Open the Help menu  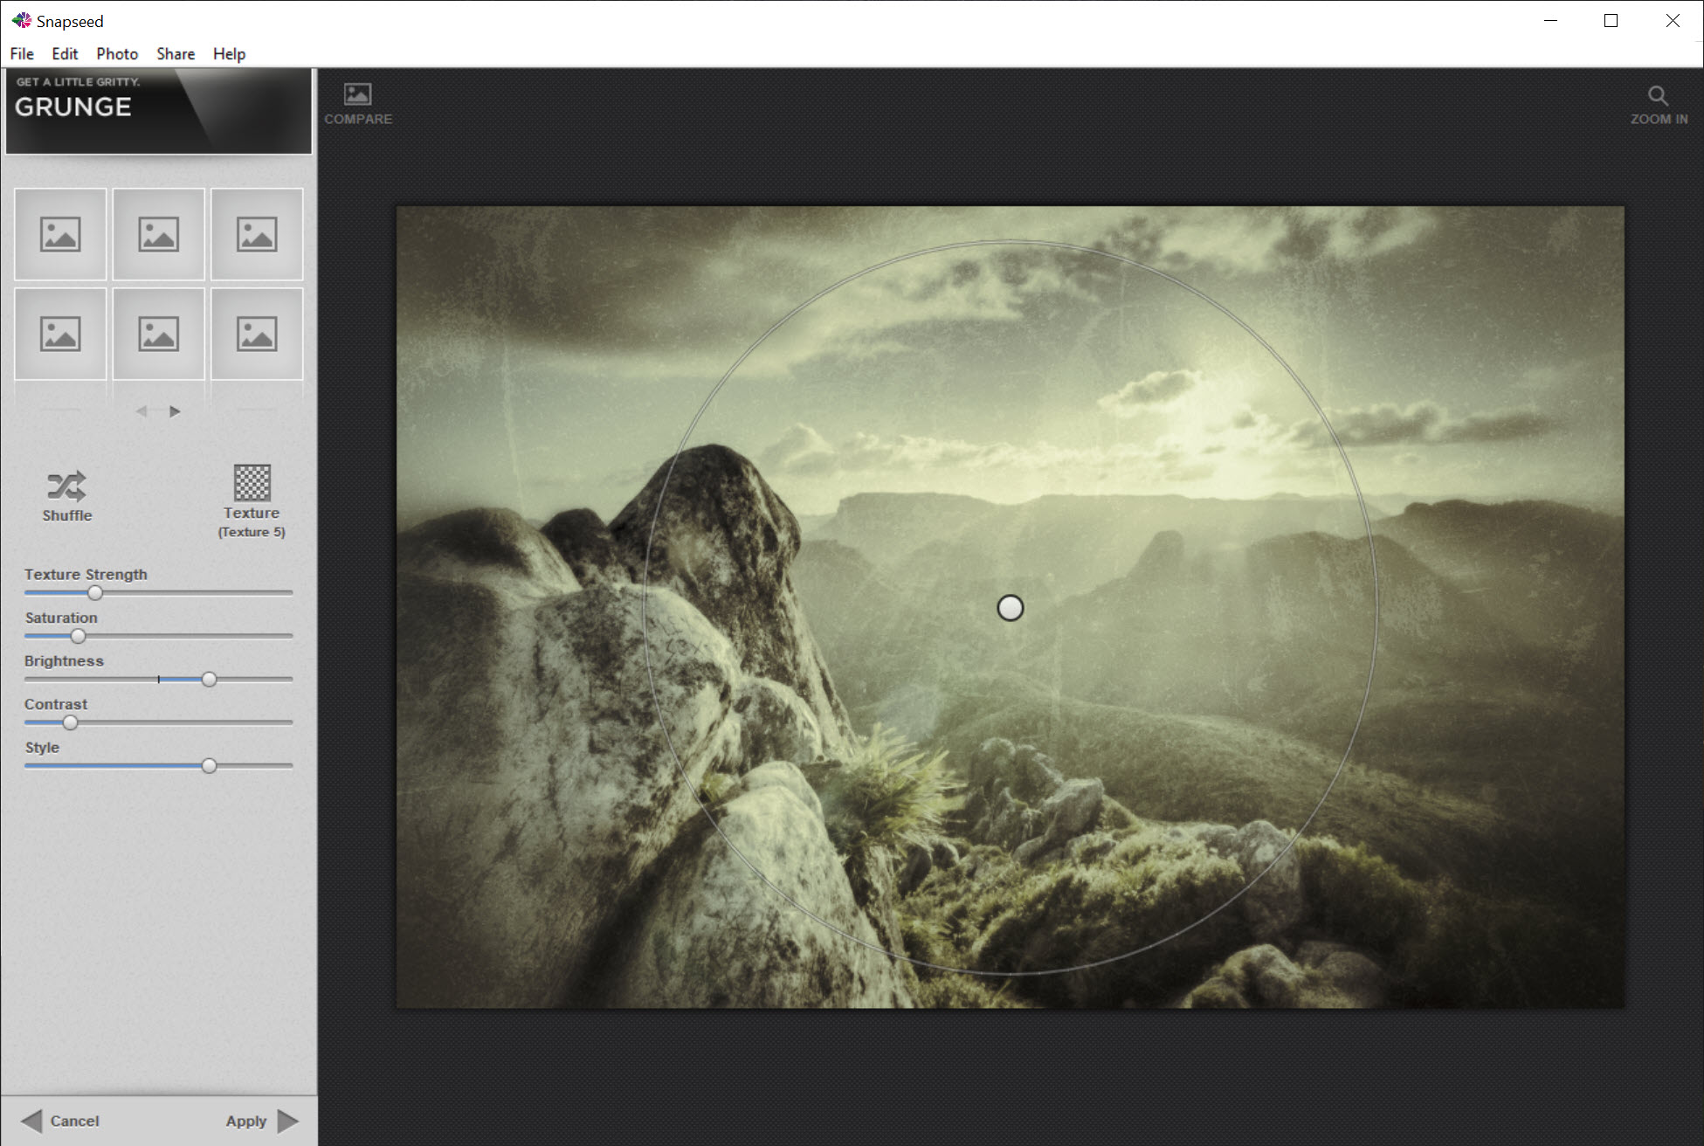[229, 54]
